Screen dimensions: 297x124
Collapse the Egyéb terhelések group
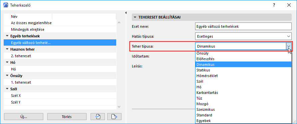7,36
